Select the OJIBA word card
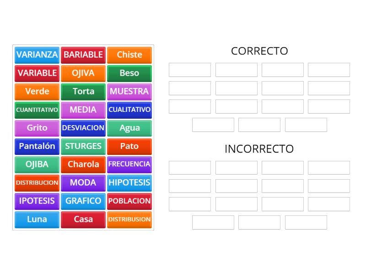This screenshot has width=366, height=275. click(37, 165)
